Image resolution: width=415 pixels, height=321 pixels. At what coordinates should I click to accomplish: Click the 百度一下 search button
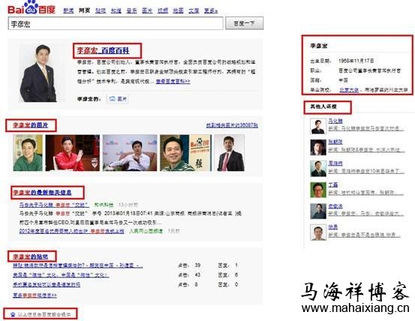245,23
